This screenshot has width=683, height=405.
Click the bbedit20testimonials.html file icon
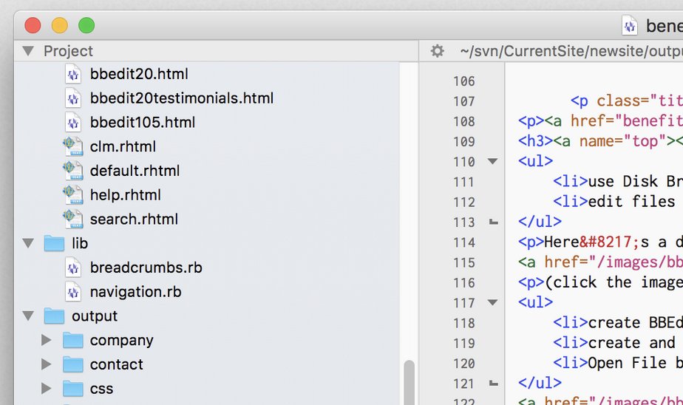72,98
